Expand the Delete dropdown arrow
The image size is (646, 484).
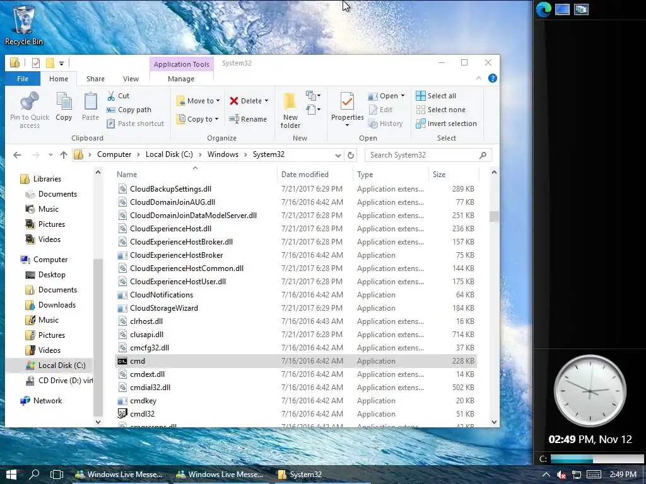pyautogui.click(x=267, y=101)
